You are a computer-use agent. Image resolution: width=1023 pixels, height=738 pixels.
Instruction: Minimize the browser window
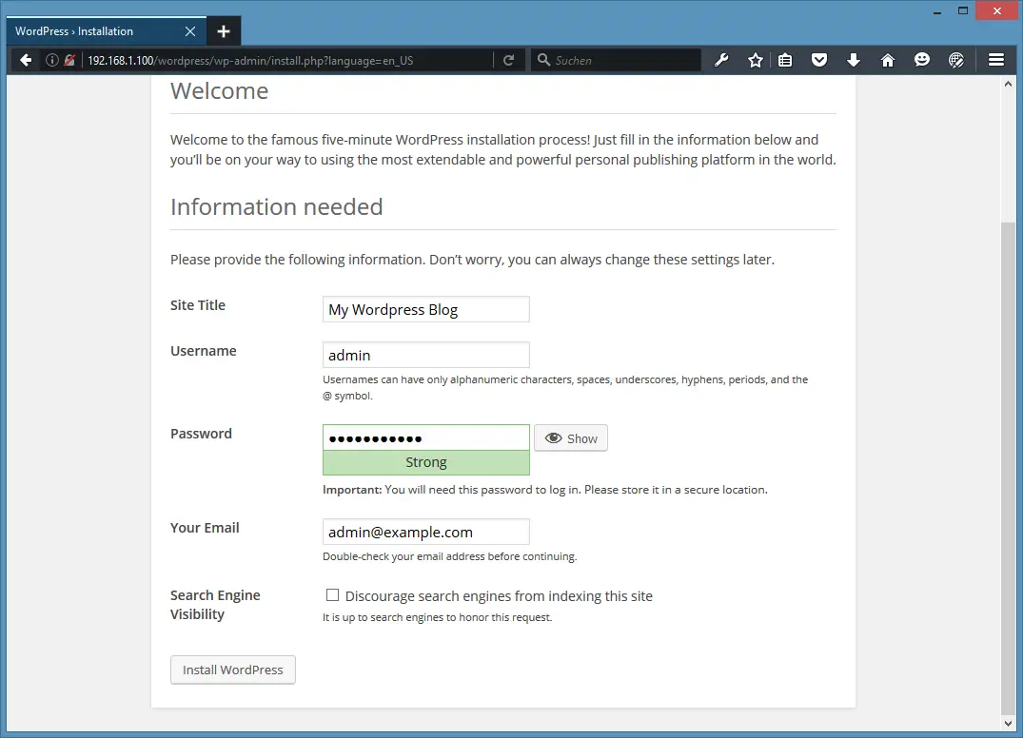[x=937, y=11]
